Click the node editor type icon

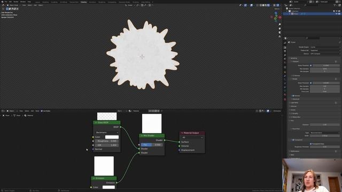3,111
